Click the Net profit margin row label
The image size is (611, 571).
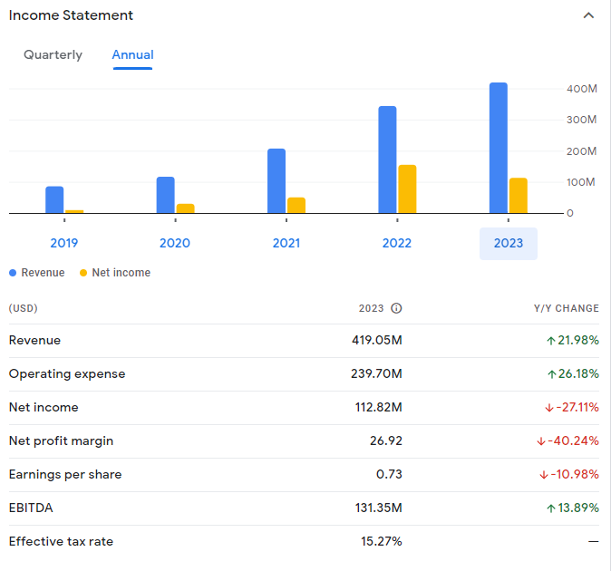point(61,441)
